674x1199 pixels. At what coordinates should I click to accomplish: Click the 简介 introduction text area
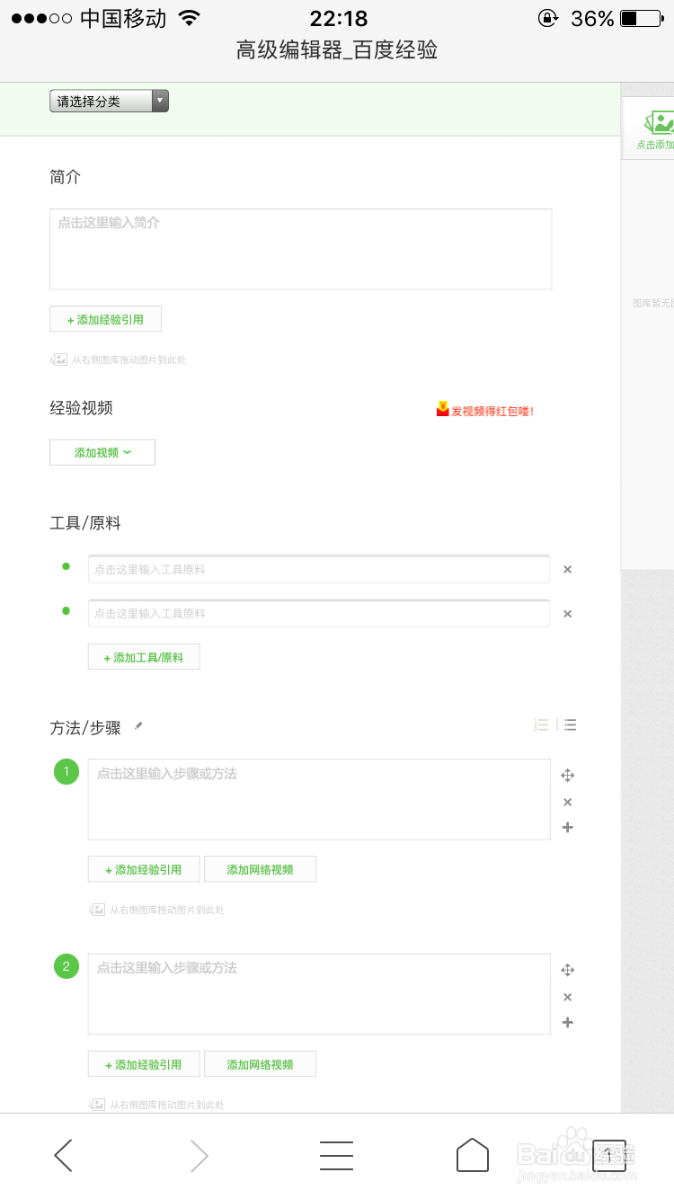pyautogui.click(x=300, y=249)
